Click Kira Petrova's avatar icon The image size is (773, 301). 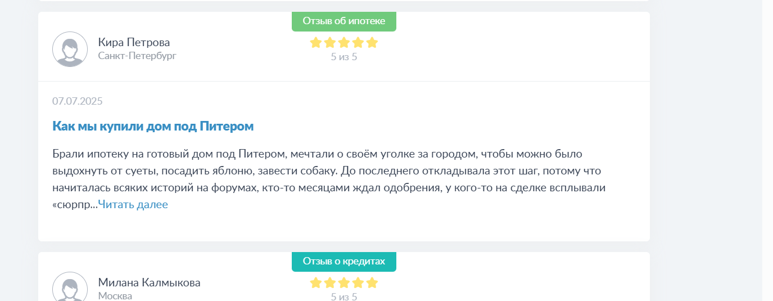[70, 50]
